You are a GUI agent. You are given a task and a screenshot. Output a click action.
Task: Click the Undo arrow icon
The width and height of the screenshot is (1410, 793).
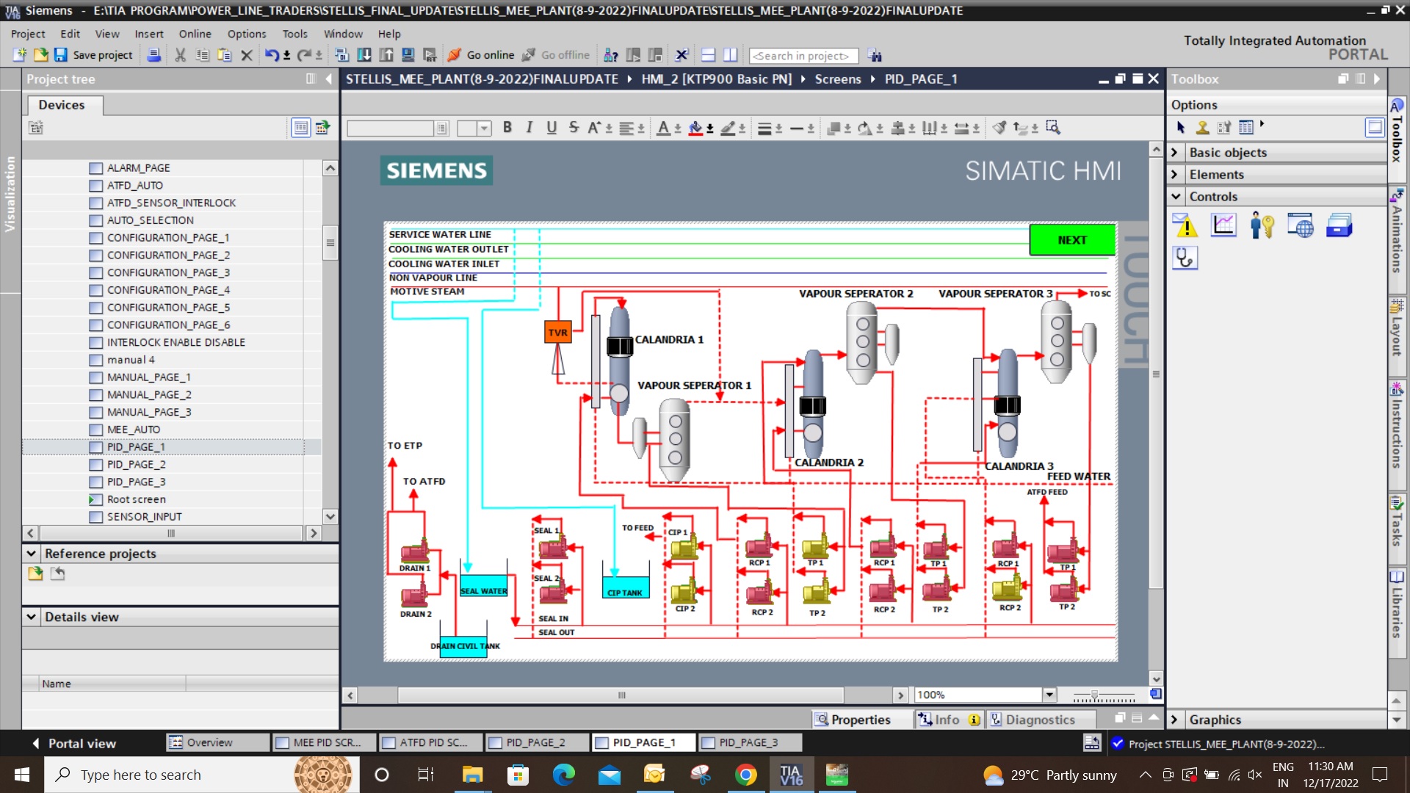272,55
